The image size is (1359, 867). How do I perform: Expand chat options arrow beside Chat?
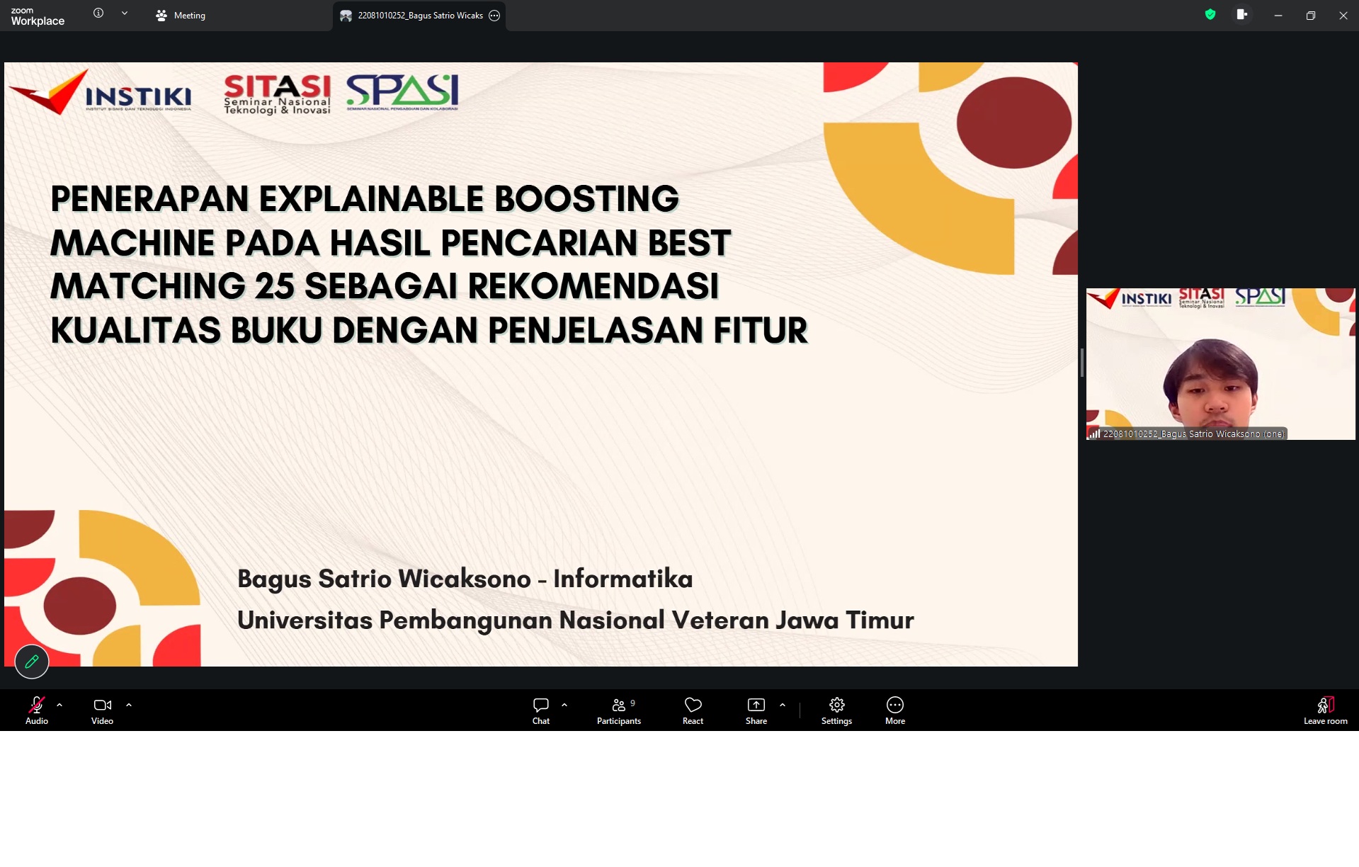(x=564, y=705)
